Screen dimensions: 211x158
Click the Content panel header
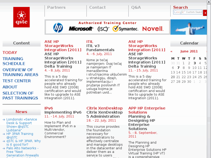click(21, 43)
